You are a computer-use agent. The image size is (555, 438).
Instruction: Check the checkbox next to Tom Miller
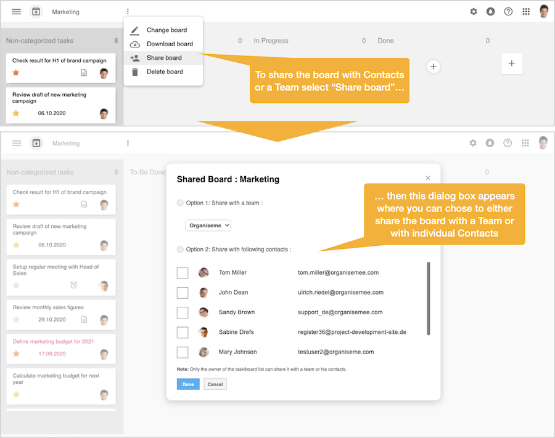coord(182,272)
